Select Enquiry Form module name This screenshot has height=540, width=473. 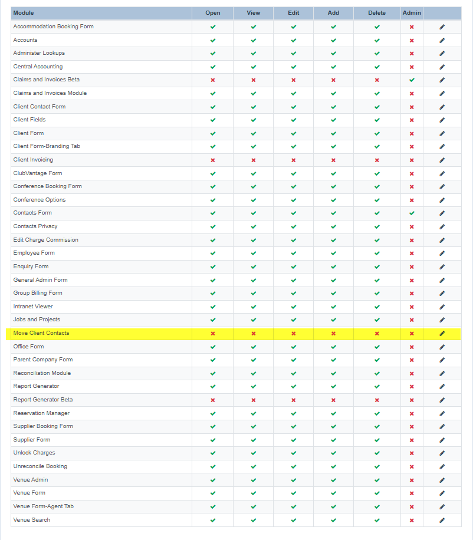(31, 266)
